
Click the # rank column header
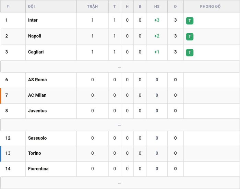pyautogui.click(x=8, y=7)
